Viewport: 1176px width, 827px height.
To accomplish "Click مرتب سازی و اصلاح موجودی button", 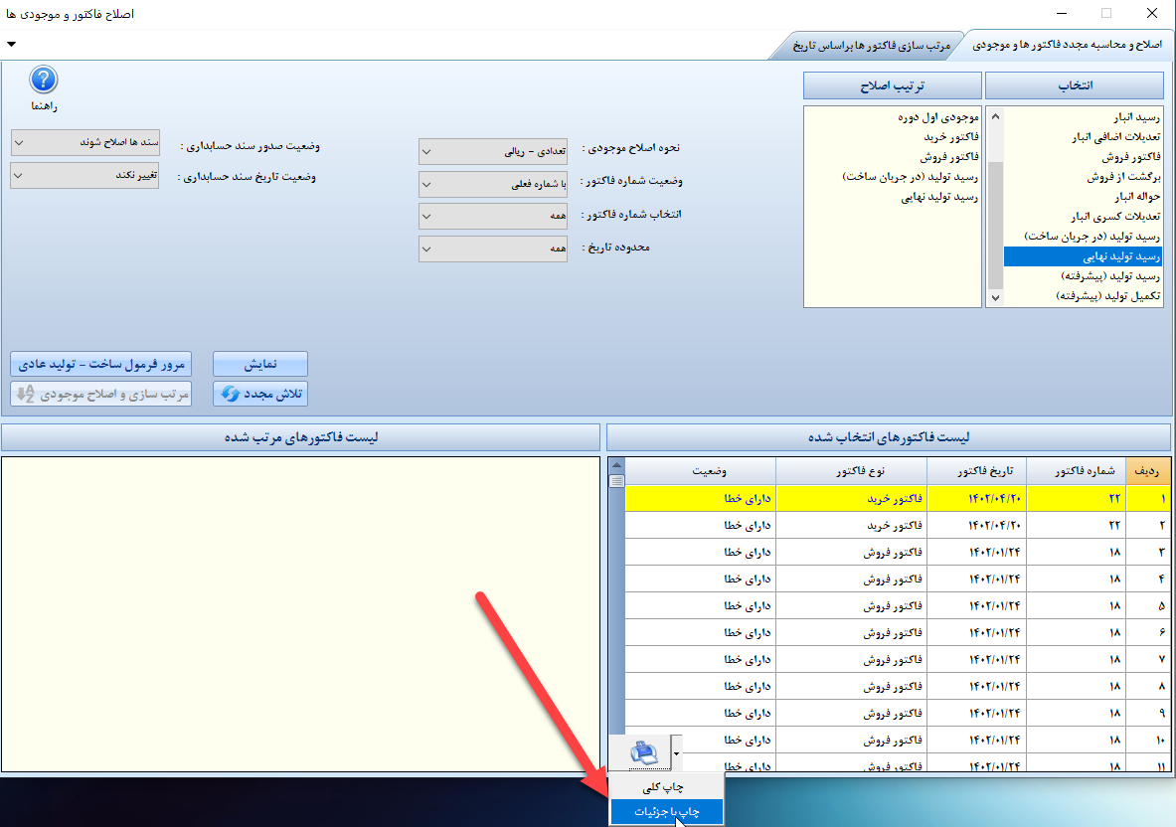I will (101, 394).
